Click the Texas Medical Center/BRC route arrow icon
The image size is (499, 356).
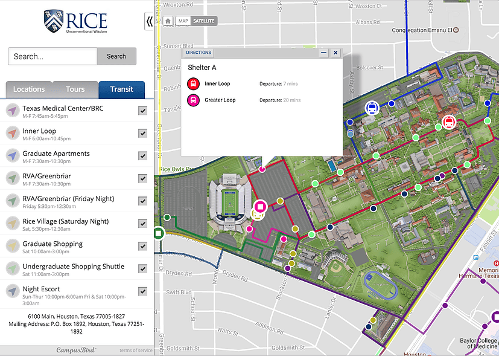(x=13, y=111)
